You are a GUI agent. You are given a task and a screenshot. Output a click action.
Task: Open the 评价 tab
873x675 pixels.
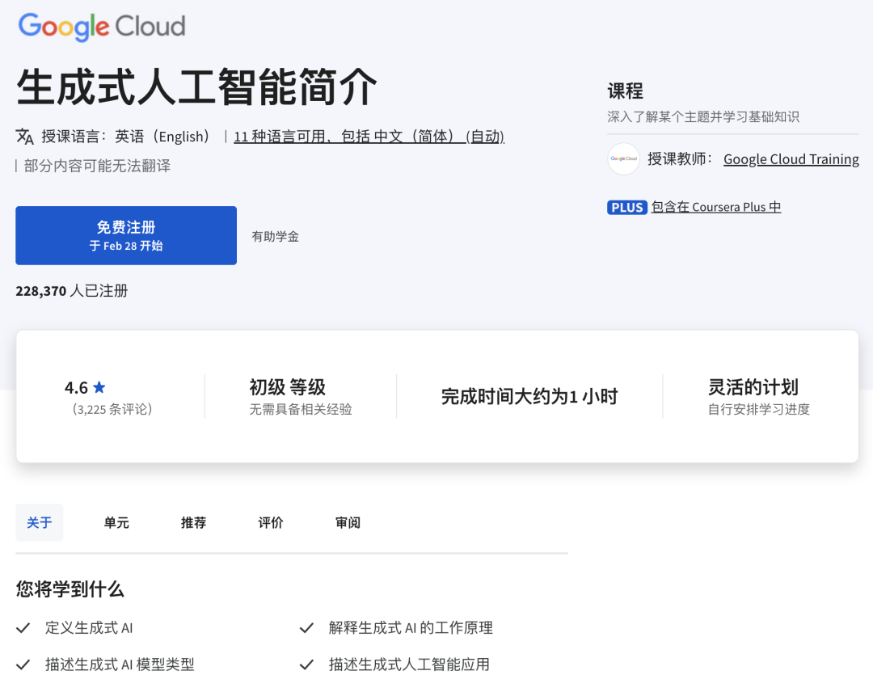(x=270, y=522)
